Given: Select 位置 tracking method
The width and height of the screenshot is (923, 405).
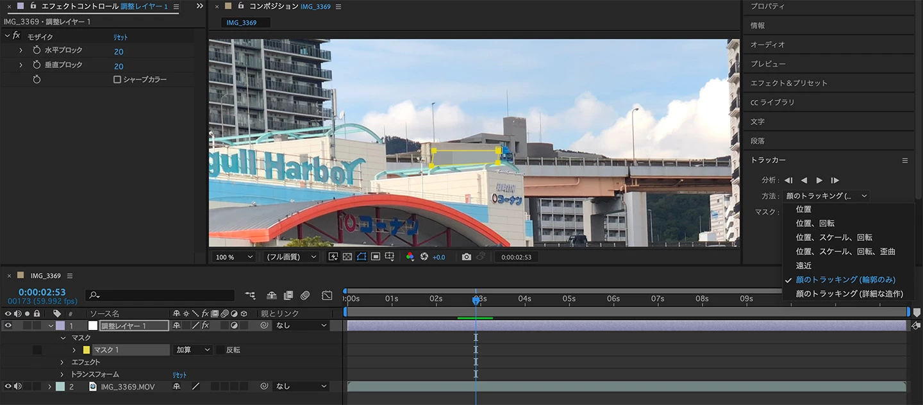Looking at the screenshot, I should point(804,210).
